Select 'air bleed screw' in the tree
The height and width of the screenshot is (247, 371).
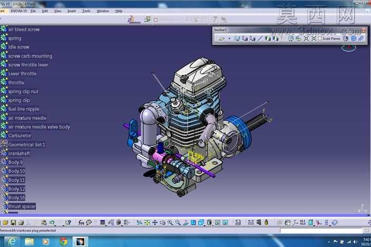pyautogui.click(x=24, y=29)
